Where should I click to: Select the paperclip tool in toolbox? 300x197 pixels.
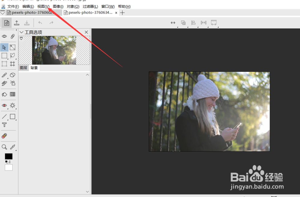13,36
